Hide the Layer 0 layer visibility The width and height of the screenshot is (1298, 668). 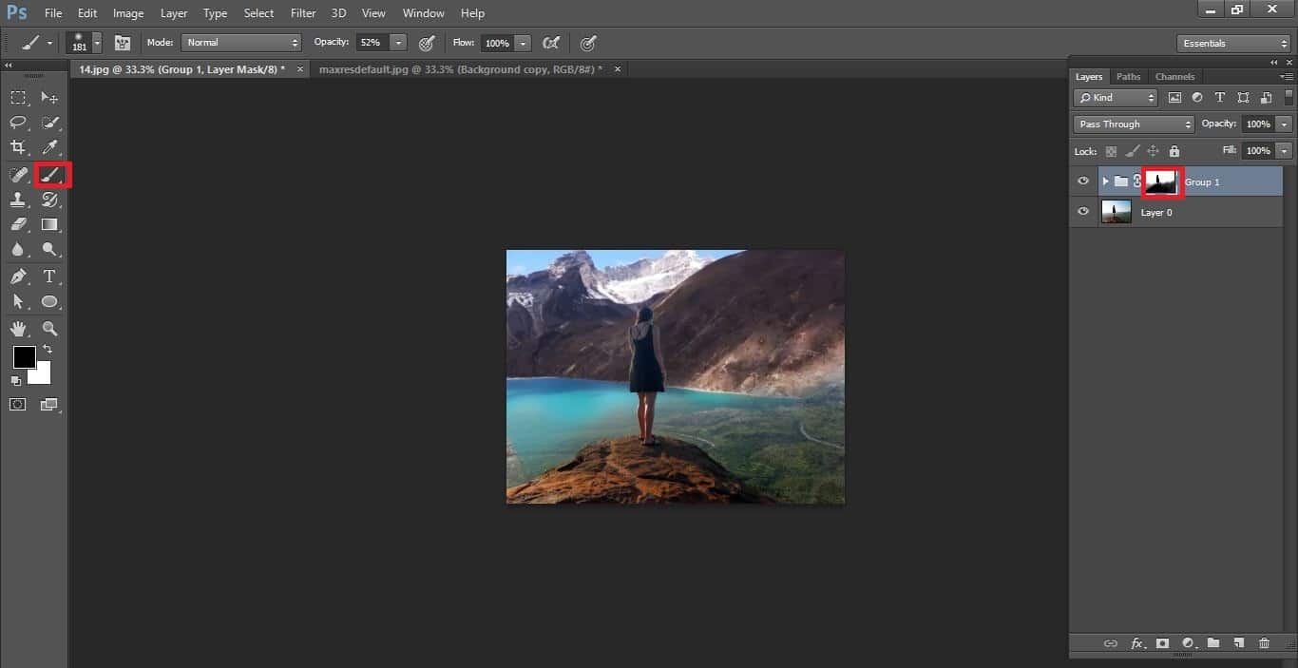(1083, 211)
